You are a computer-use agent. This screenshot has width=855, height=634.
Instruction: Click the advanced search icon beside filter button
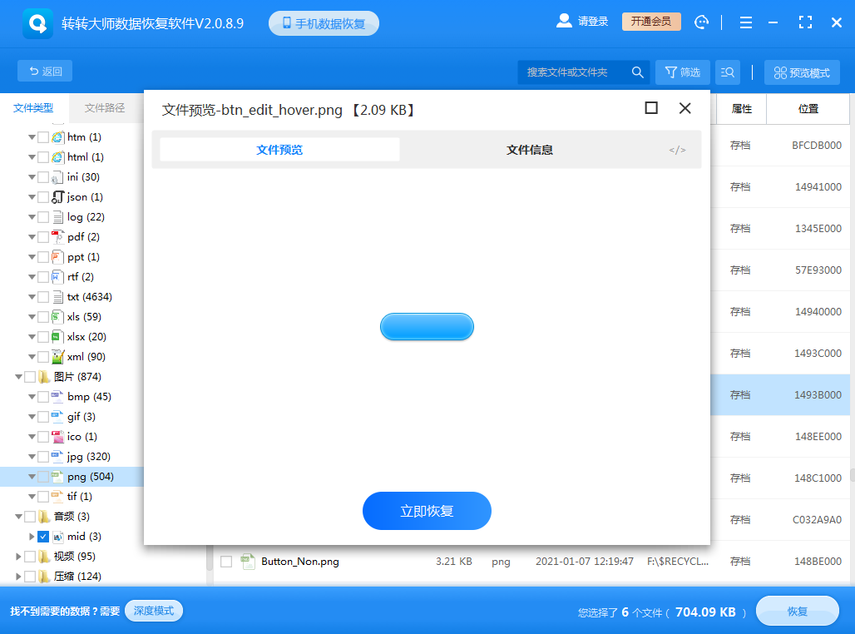(x=728, y=73)
